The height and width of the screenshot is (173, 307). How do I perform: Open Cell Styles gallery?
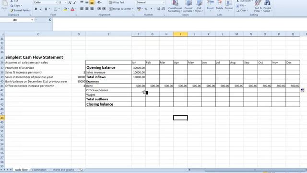[199, 6]
